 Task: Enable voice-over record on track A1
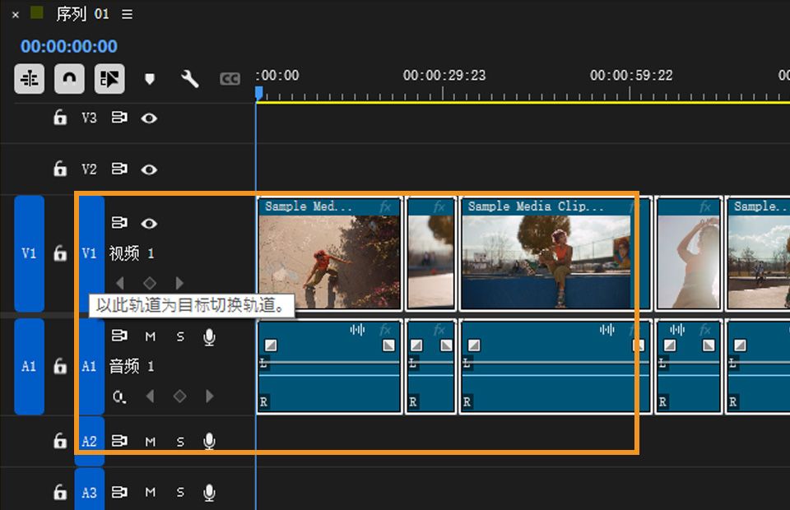[x=209, y=336]
